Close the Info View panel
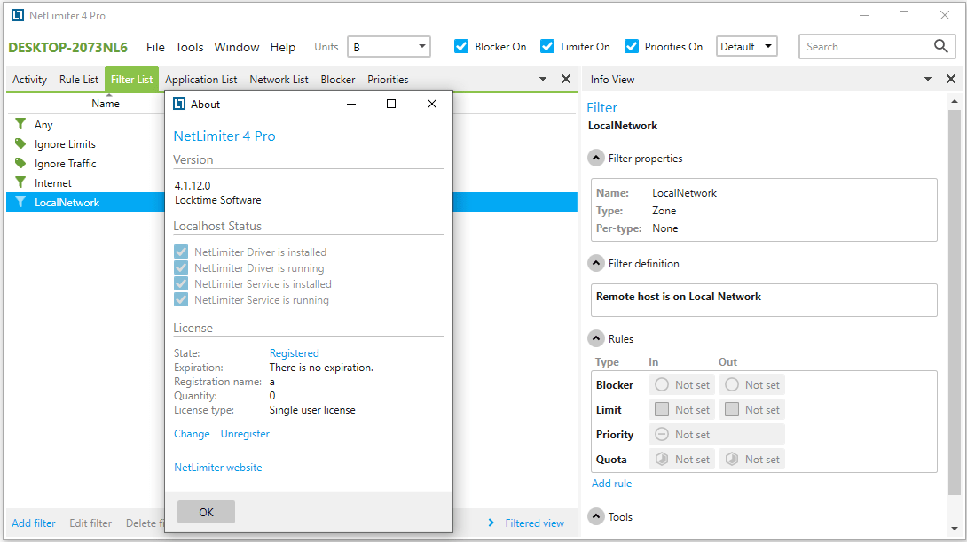This screenshot has height=542, width=967. tap(950, 79)
